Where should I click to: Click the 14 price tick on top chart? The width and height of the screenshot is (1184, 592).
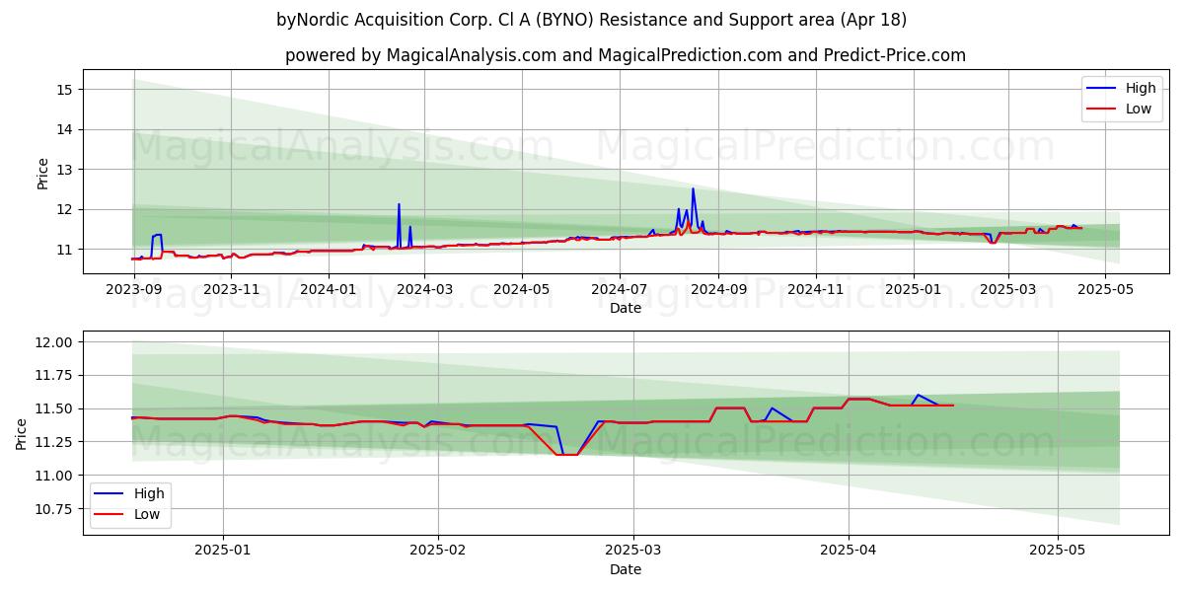click(65, 129)
